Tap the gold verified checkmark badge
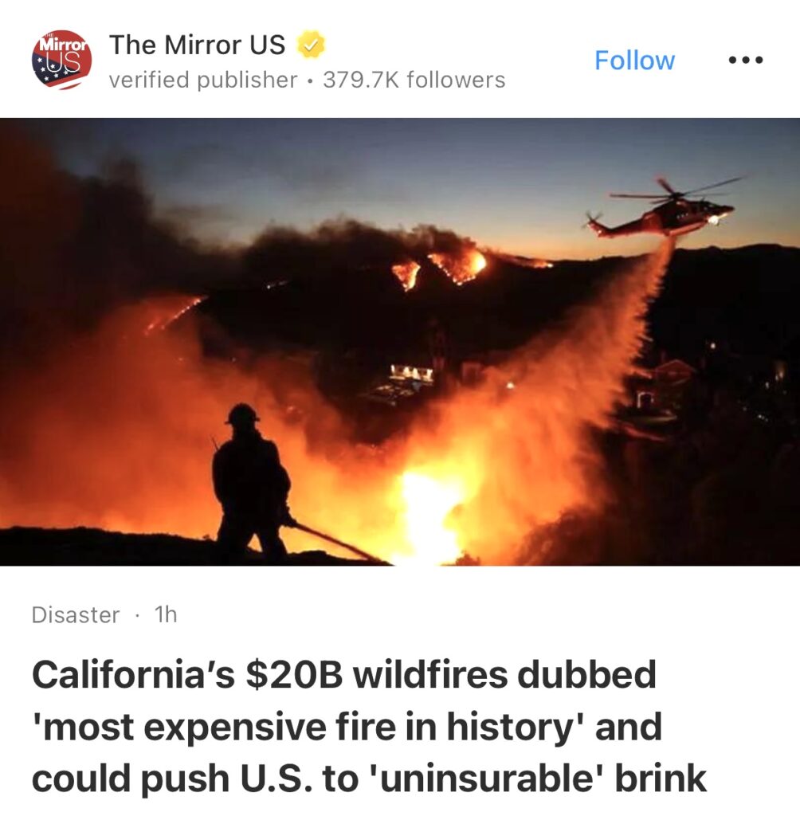The image size is (800, 816). [x=311, y=45]
